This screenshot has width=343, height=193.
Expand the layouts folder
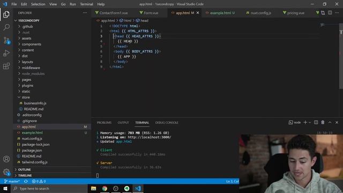point(27,62)
